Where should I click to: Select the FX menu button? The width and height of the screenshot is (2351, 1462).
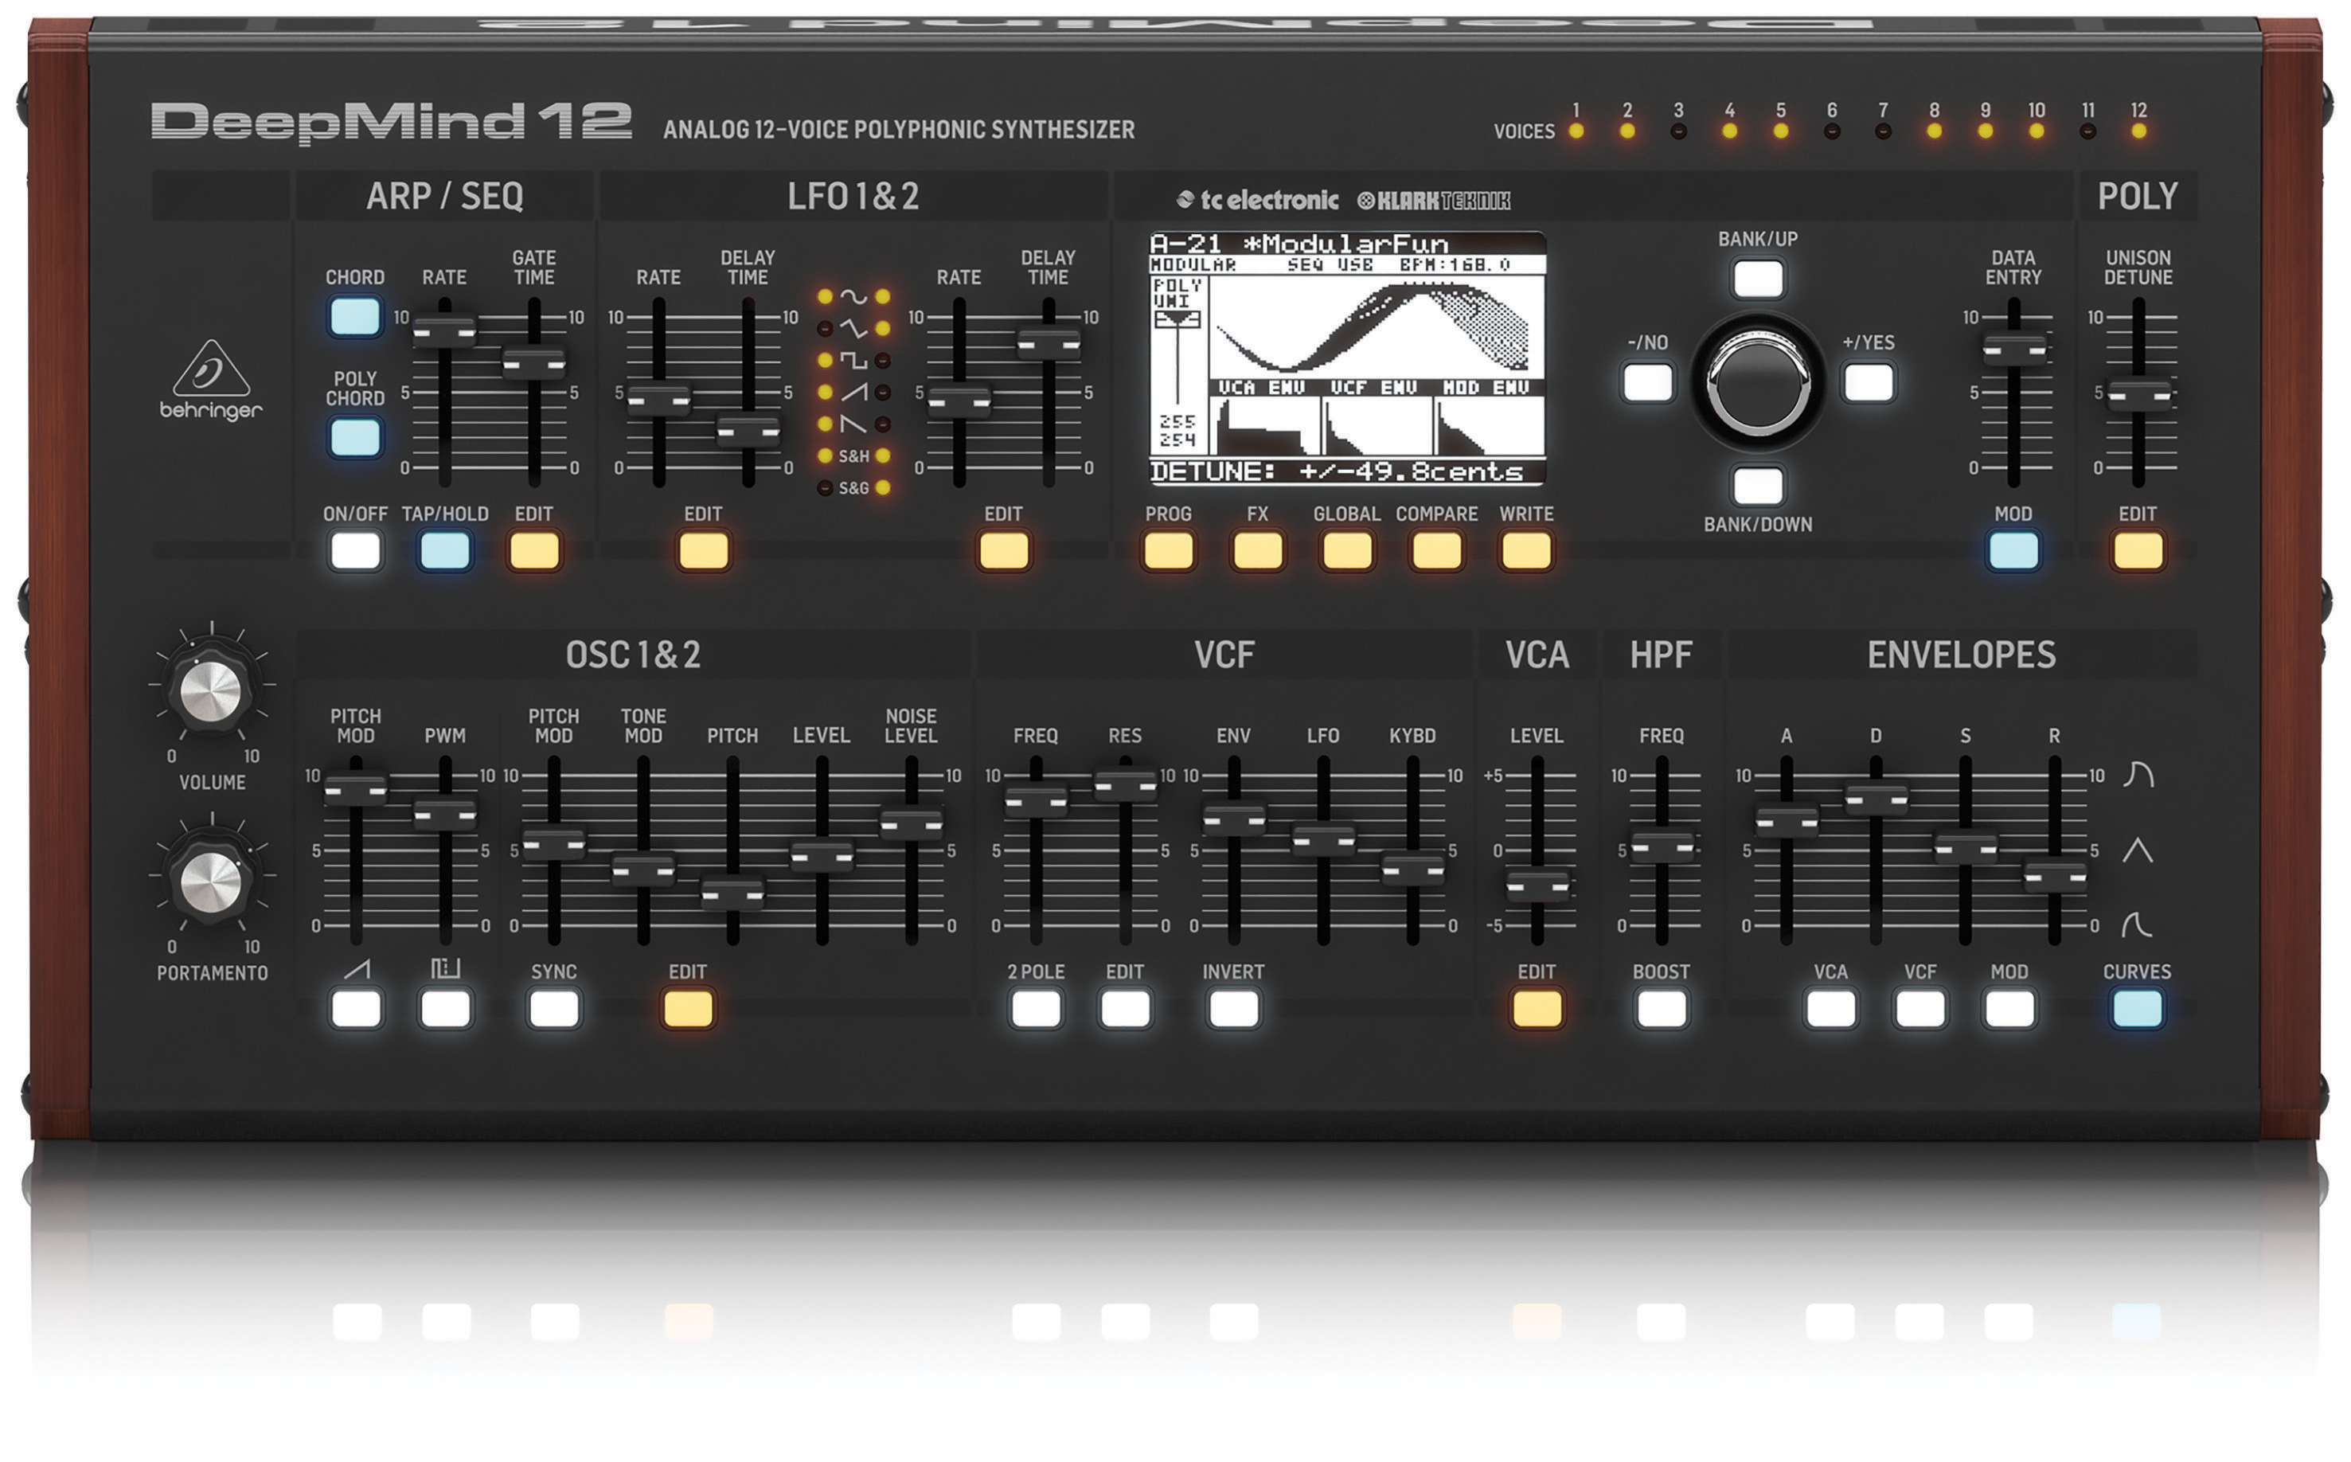pyautogui.click(x=1258, y=551)
